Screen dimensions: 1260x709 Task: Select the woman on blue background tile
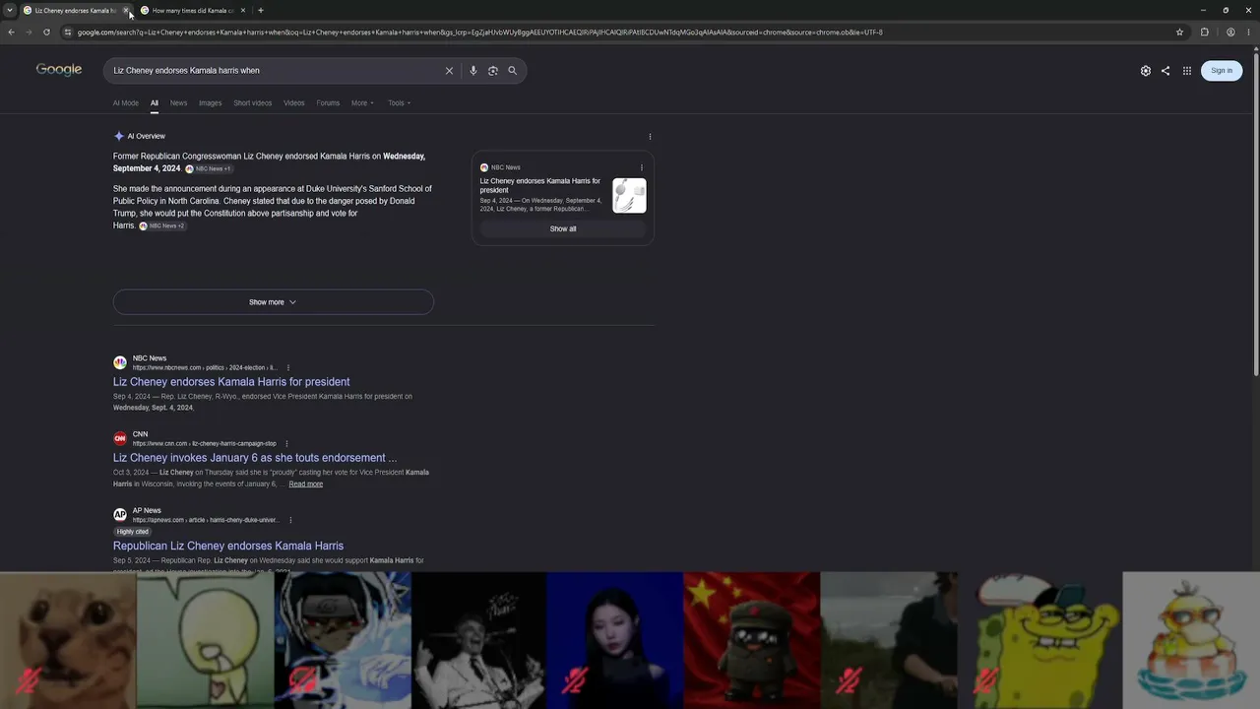pos(615,640)
